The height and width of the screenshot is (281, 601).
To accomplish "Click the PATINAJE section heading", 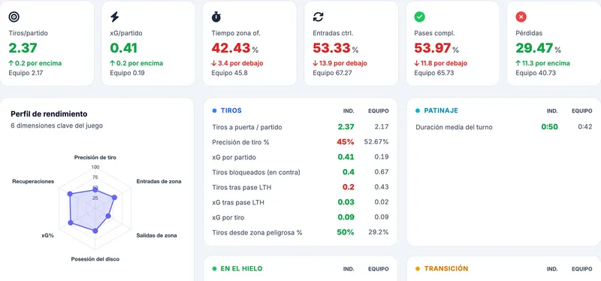I will tap(441, 110).
